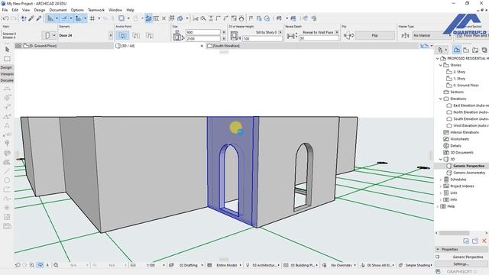
Task: Click the door width field showing 900
Action: (x=203, y=32)
